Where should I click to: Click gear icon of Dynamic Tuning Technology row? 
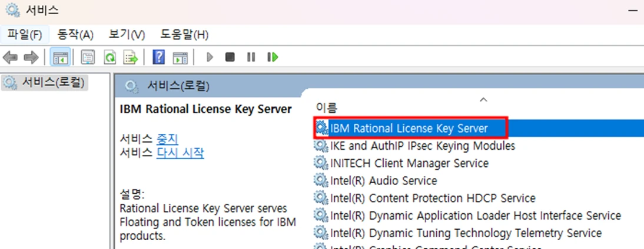click(x=321, y=233)
